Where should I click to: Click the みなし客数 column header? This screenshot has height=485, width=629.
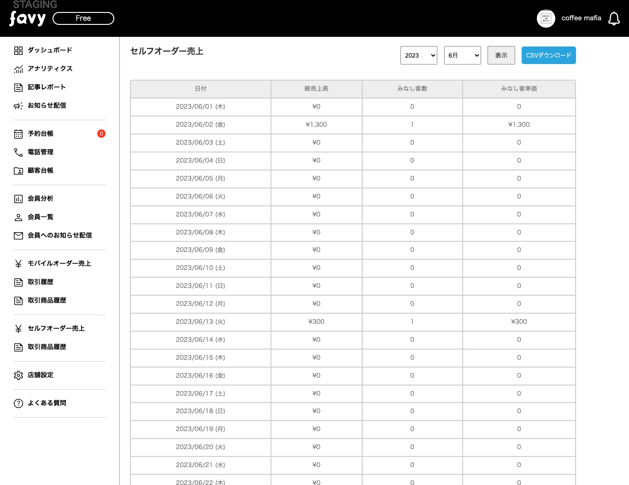(x=412, y=89)
